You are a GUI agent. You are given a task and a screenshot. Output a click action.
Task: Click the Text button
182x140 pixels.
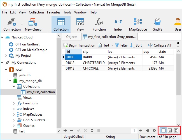click(104, 45)
